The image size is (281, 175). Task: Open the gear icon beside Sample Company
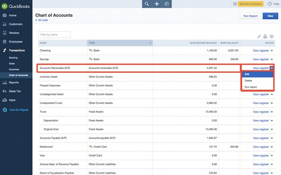[235, 4]
